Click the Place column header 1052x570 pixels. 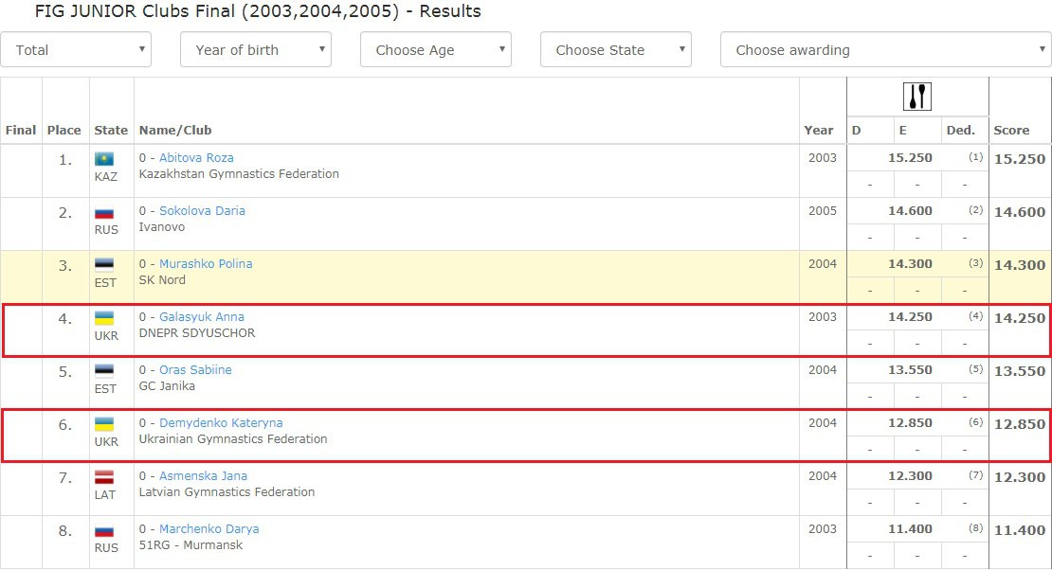click(x=64, y=131)
